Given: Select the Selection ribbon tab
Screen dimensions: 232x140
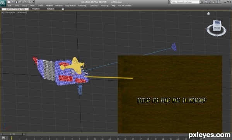Looking at the screenshot, I should (51, 9).
